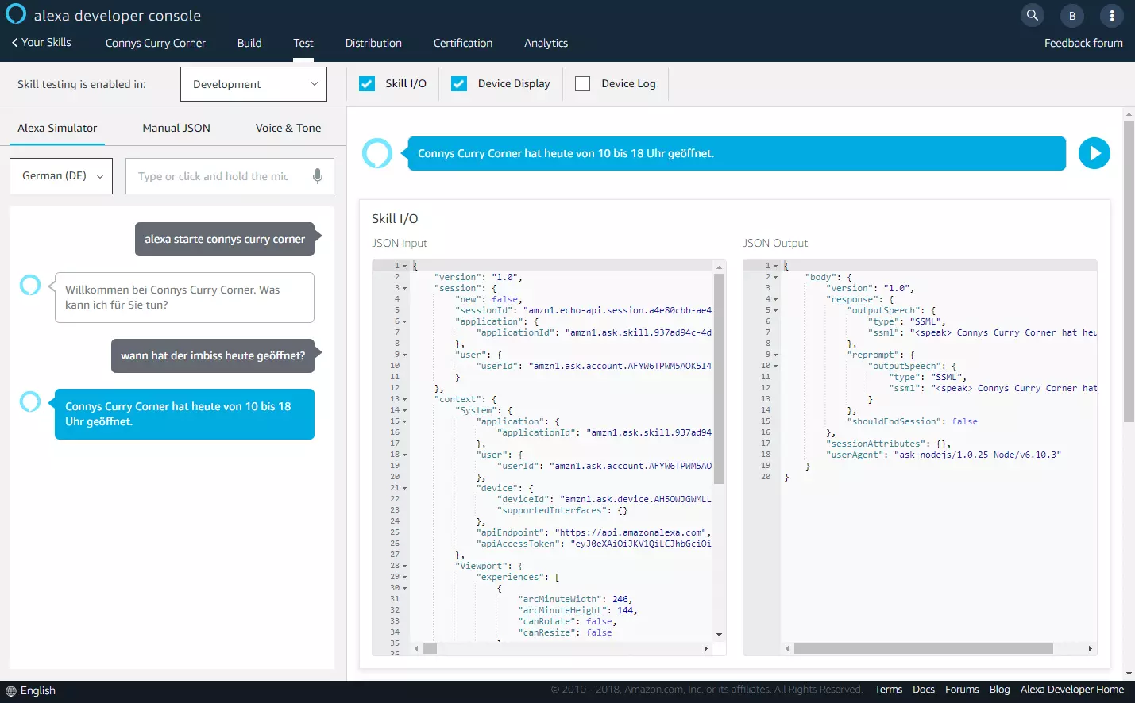Play the Alexa response audio

pyautogui.click(x=1094, y=153)
